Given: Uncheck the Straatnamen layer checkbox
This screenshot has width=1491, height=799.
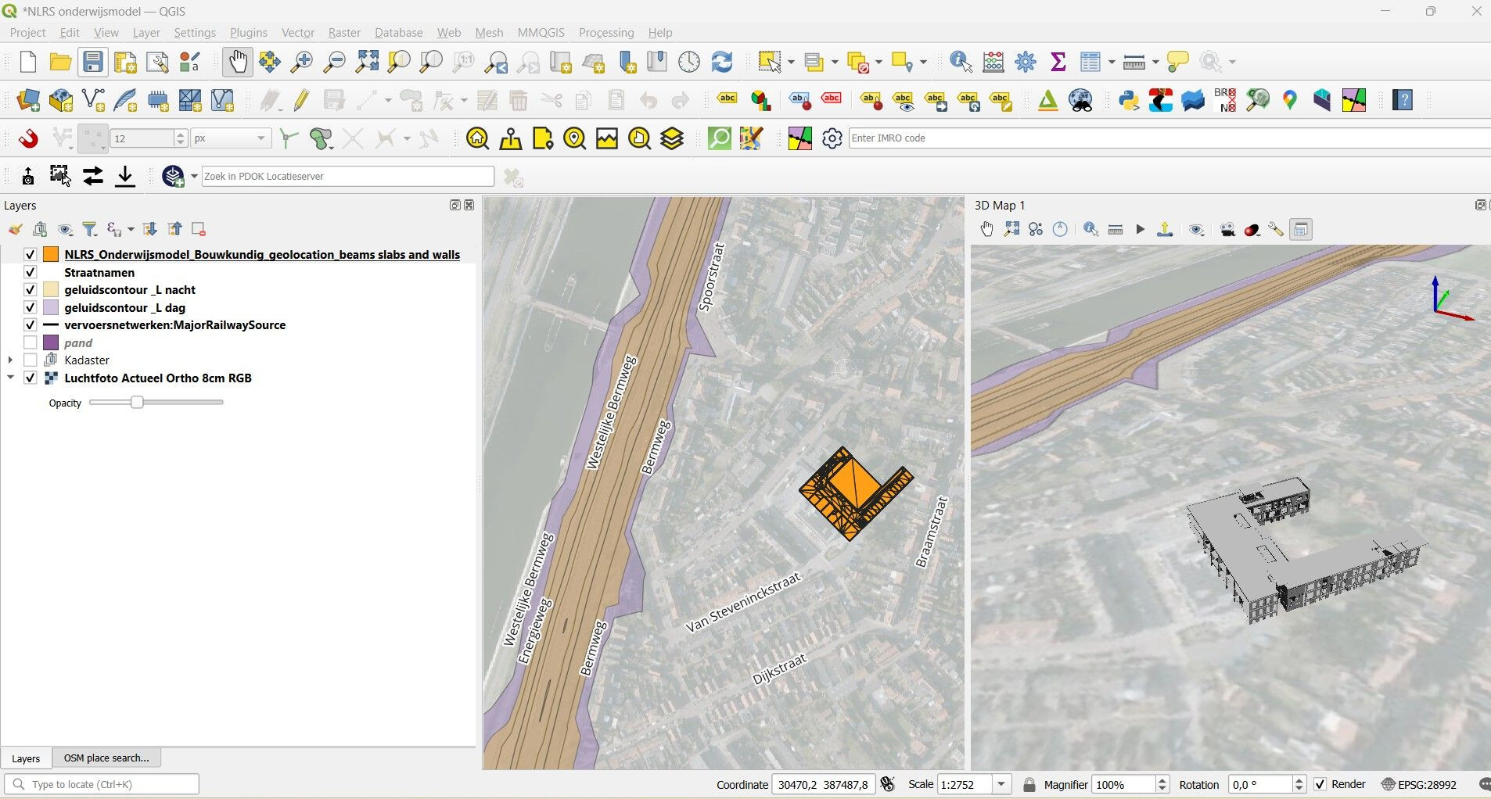Looking at the screenshot, I should 31,273.
